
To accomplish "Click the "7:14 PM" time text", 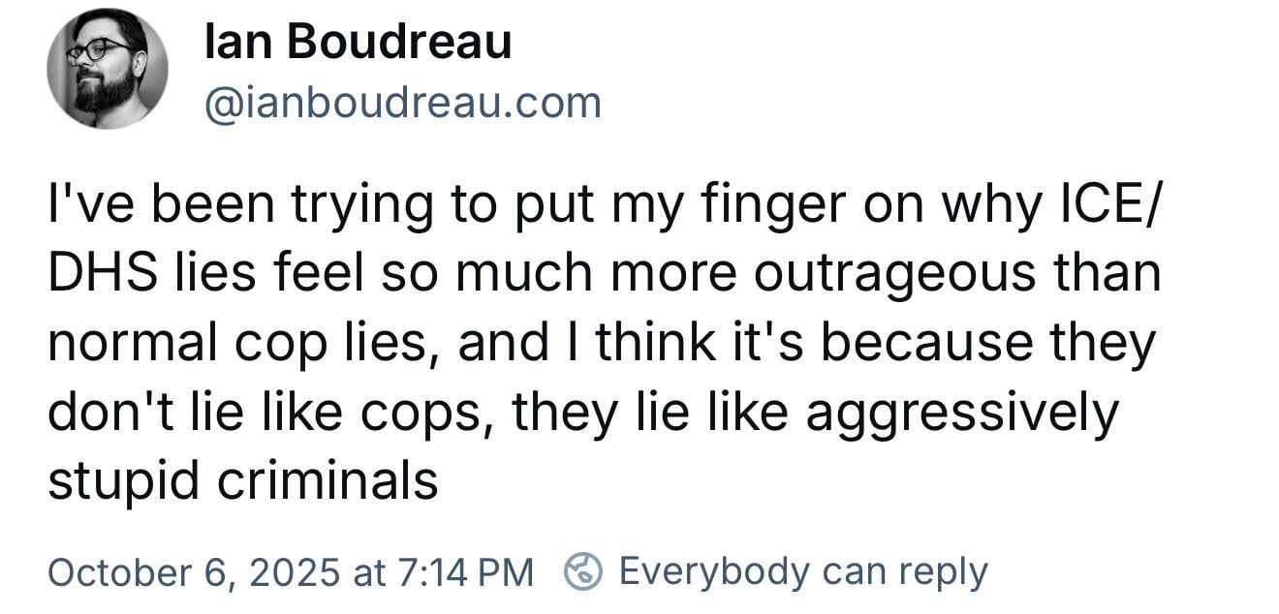I will (463, 571).
